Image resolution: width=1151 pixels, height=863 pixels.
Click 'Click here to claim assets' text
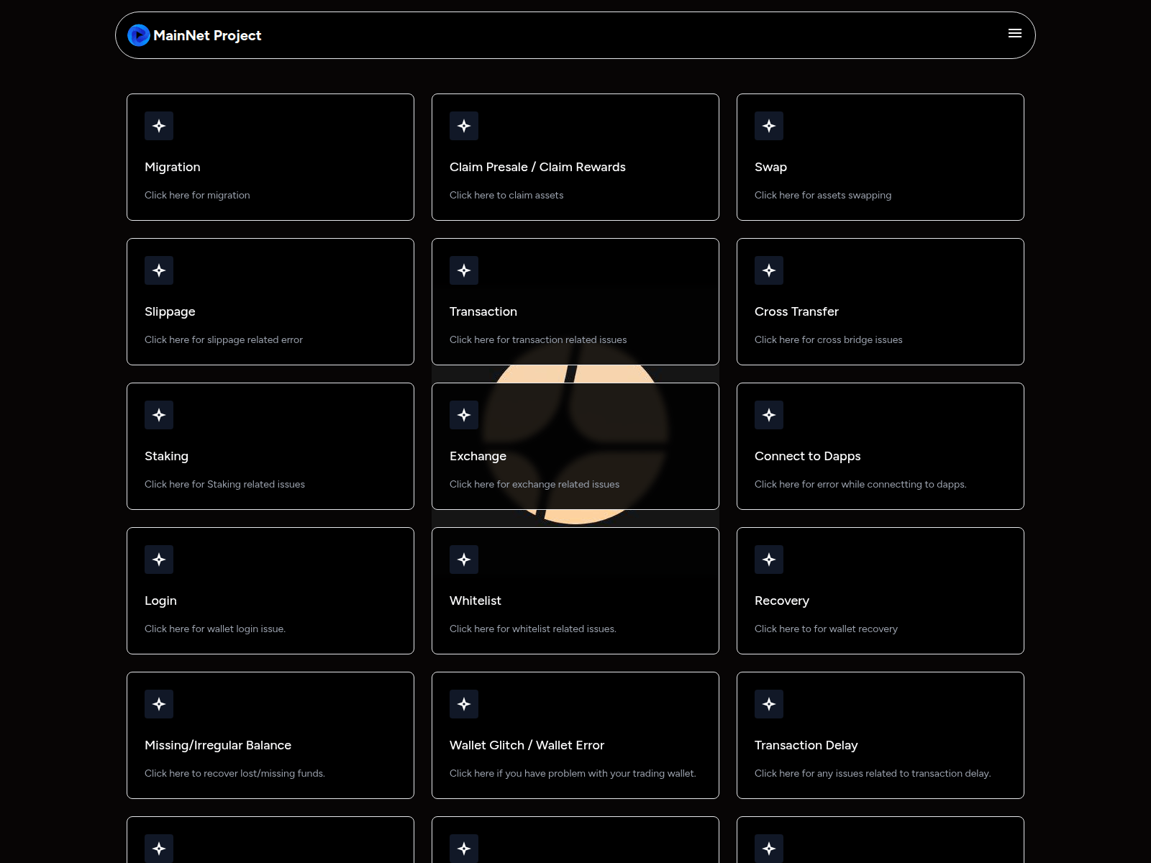[506, 195]
